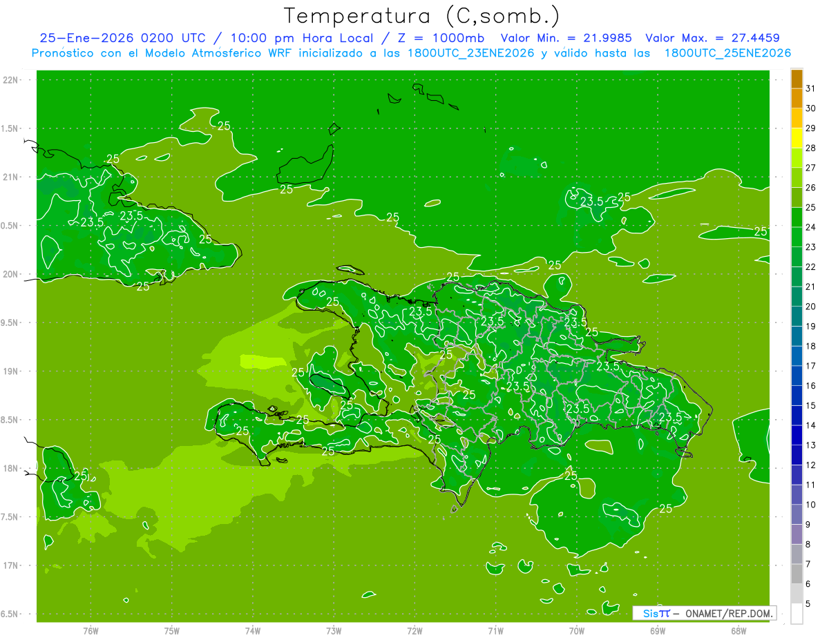Click the legend value '16' on color bar
This screenshot has width=829, height=640.
[811, 386]
